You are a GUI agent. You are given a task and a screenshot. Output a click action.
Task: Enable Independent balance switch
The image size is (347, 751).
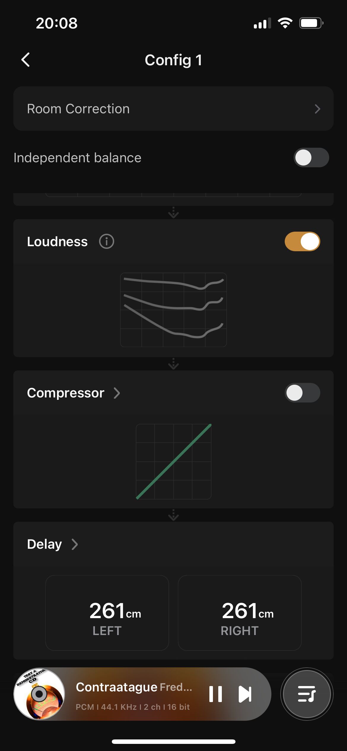click(311, 157)
